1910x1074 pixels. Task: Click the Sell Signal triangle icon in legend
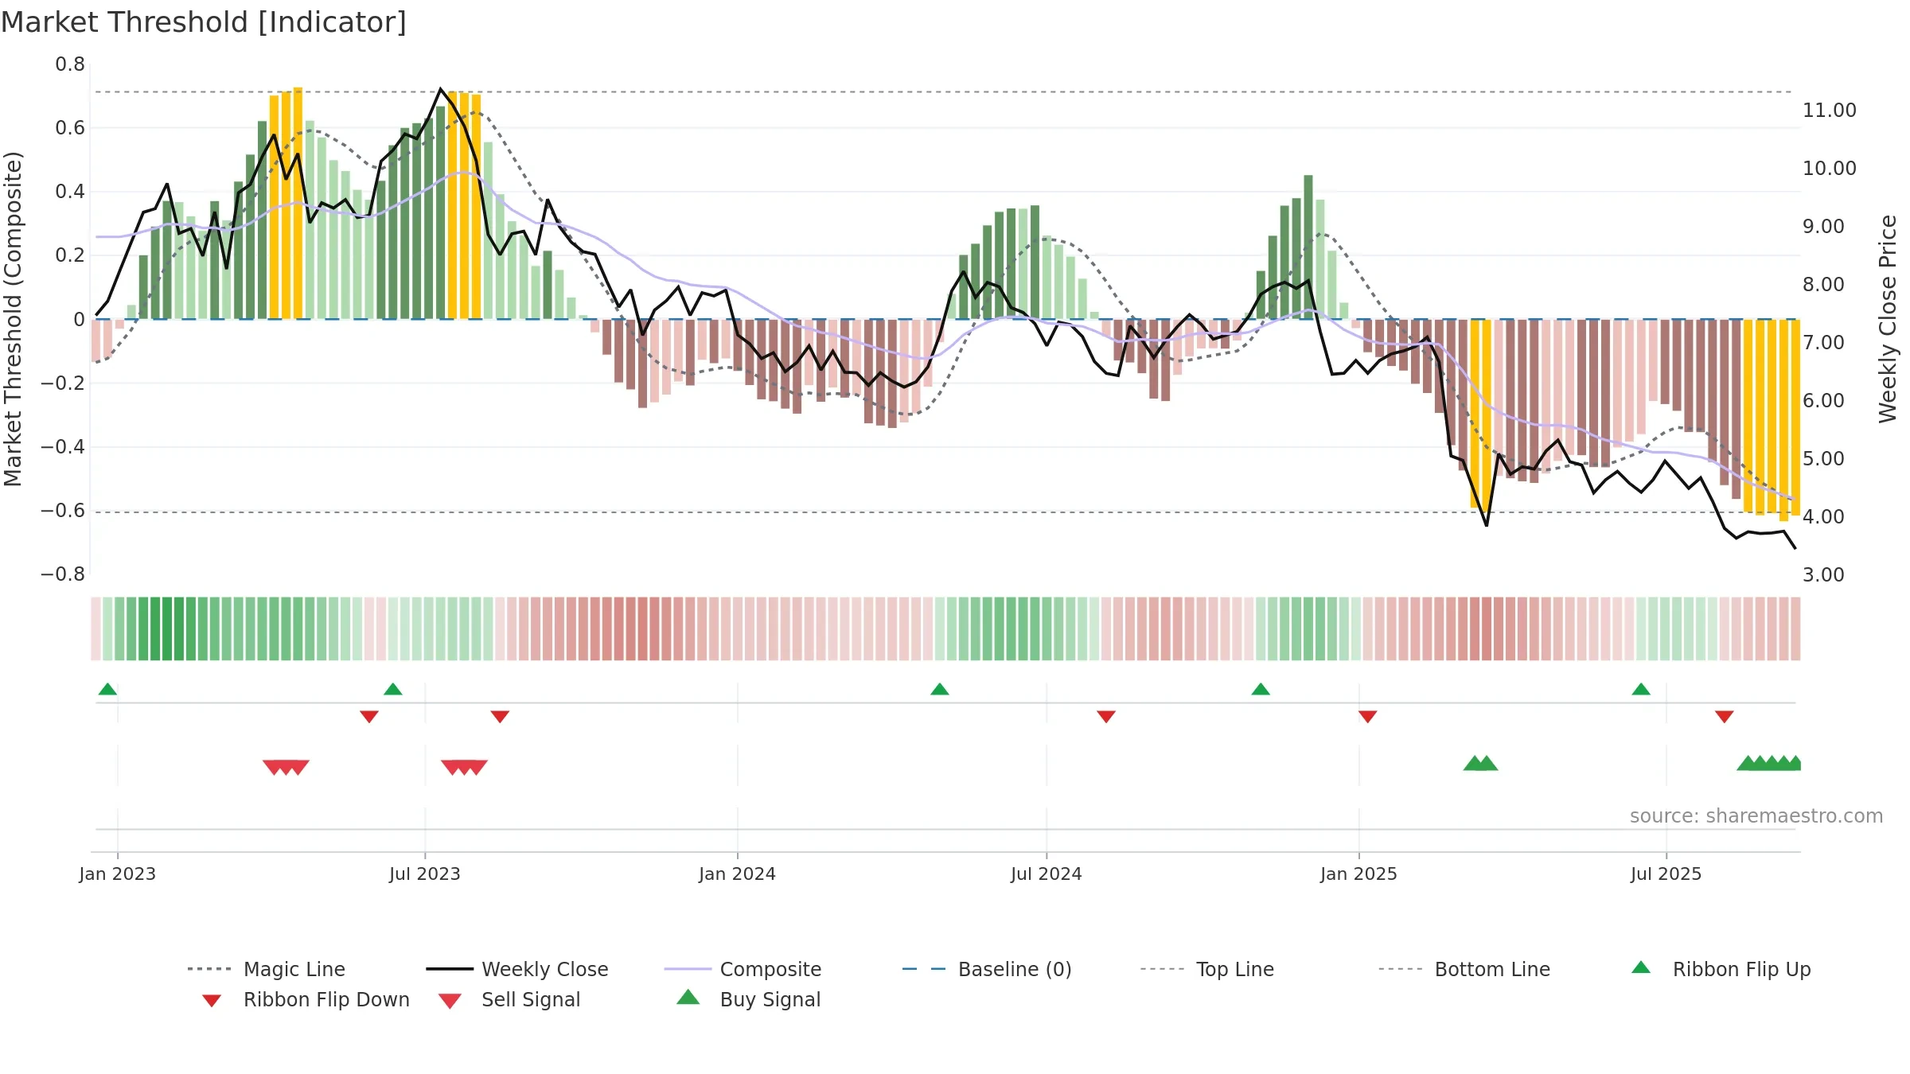(x=450, y=1001)
